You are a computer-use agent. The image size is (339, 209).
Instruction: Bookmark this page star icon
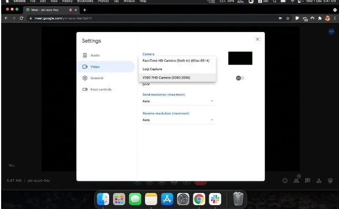pyautogui.click(x=287, y=18)
